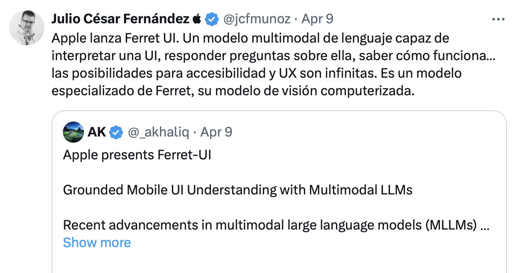
Task: Expand quoted tweet with Show more
Action: coord(97,243)
